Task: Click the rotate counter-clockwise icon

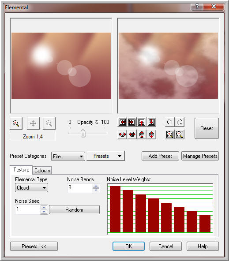Action: point(169,122)
